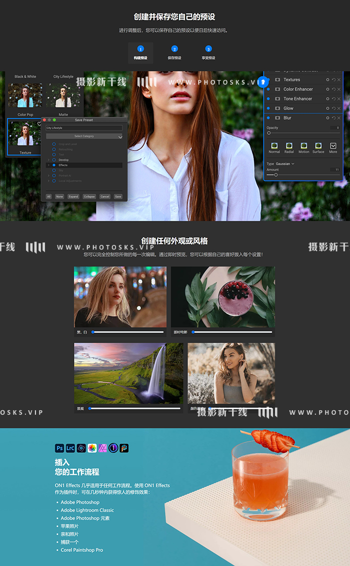Open the mask icon for Textures filter
The image size is (350, 566).
pos(277,80)
